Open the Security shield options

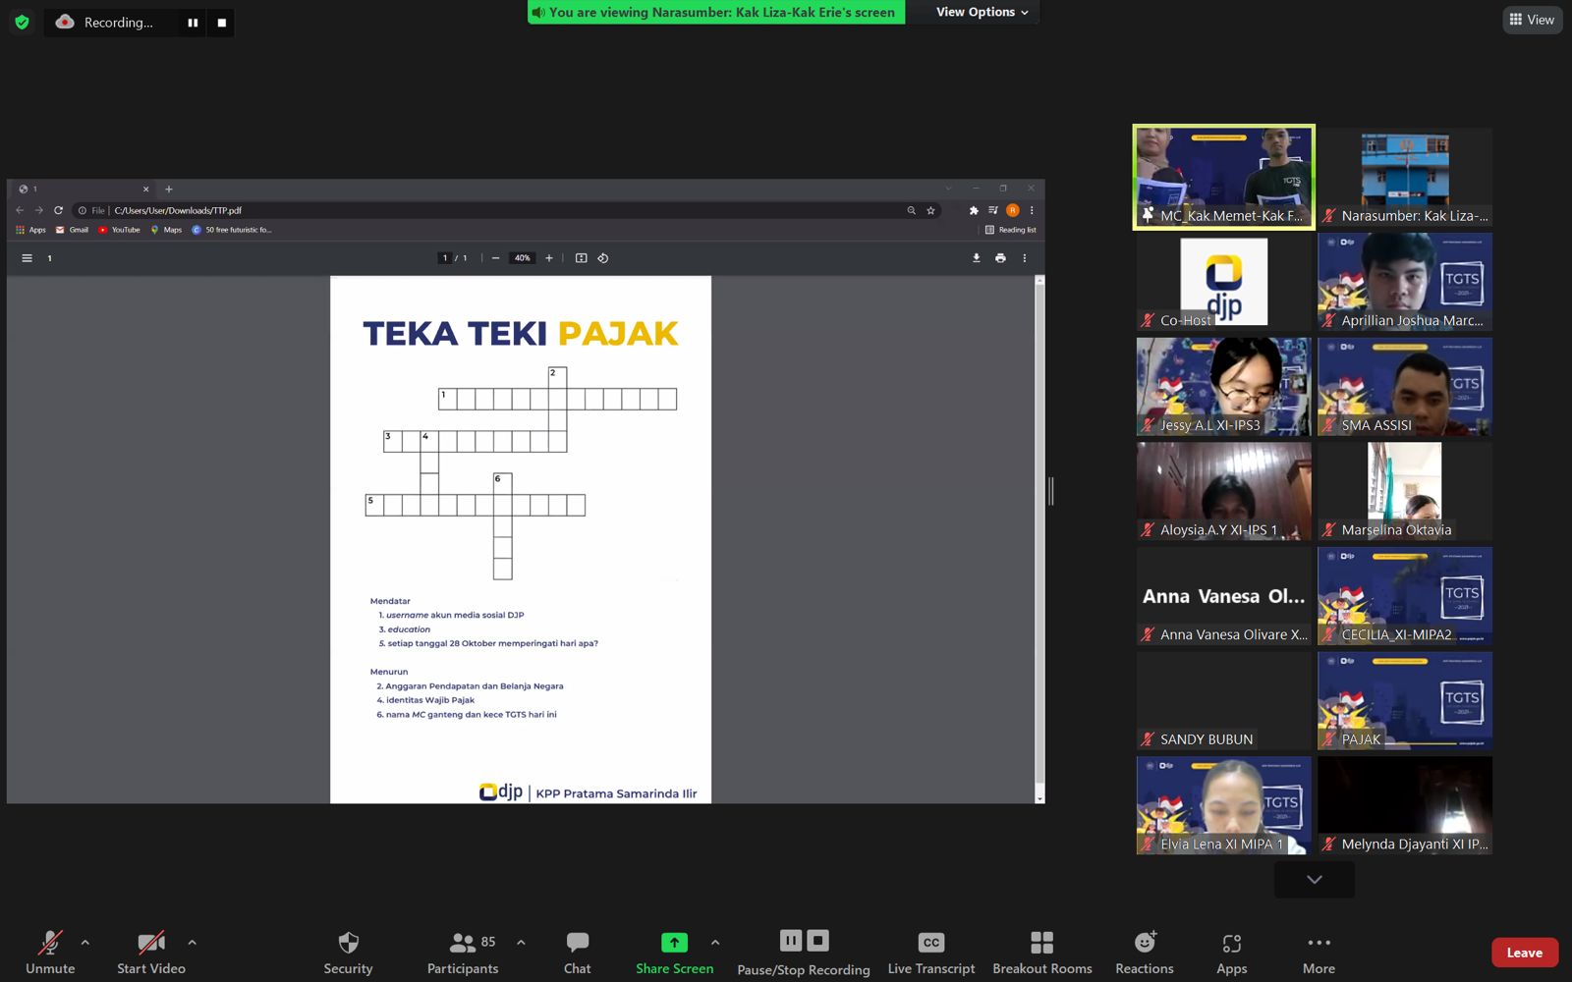coord(348,952)
